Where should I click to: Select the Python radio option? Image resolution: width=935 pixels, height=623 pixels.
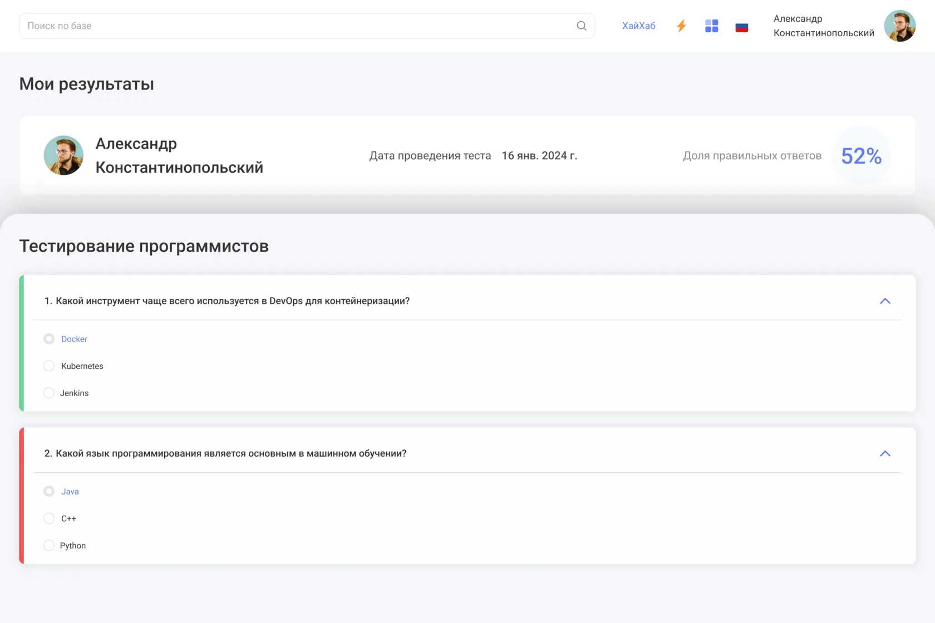[49, 546]
